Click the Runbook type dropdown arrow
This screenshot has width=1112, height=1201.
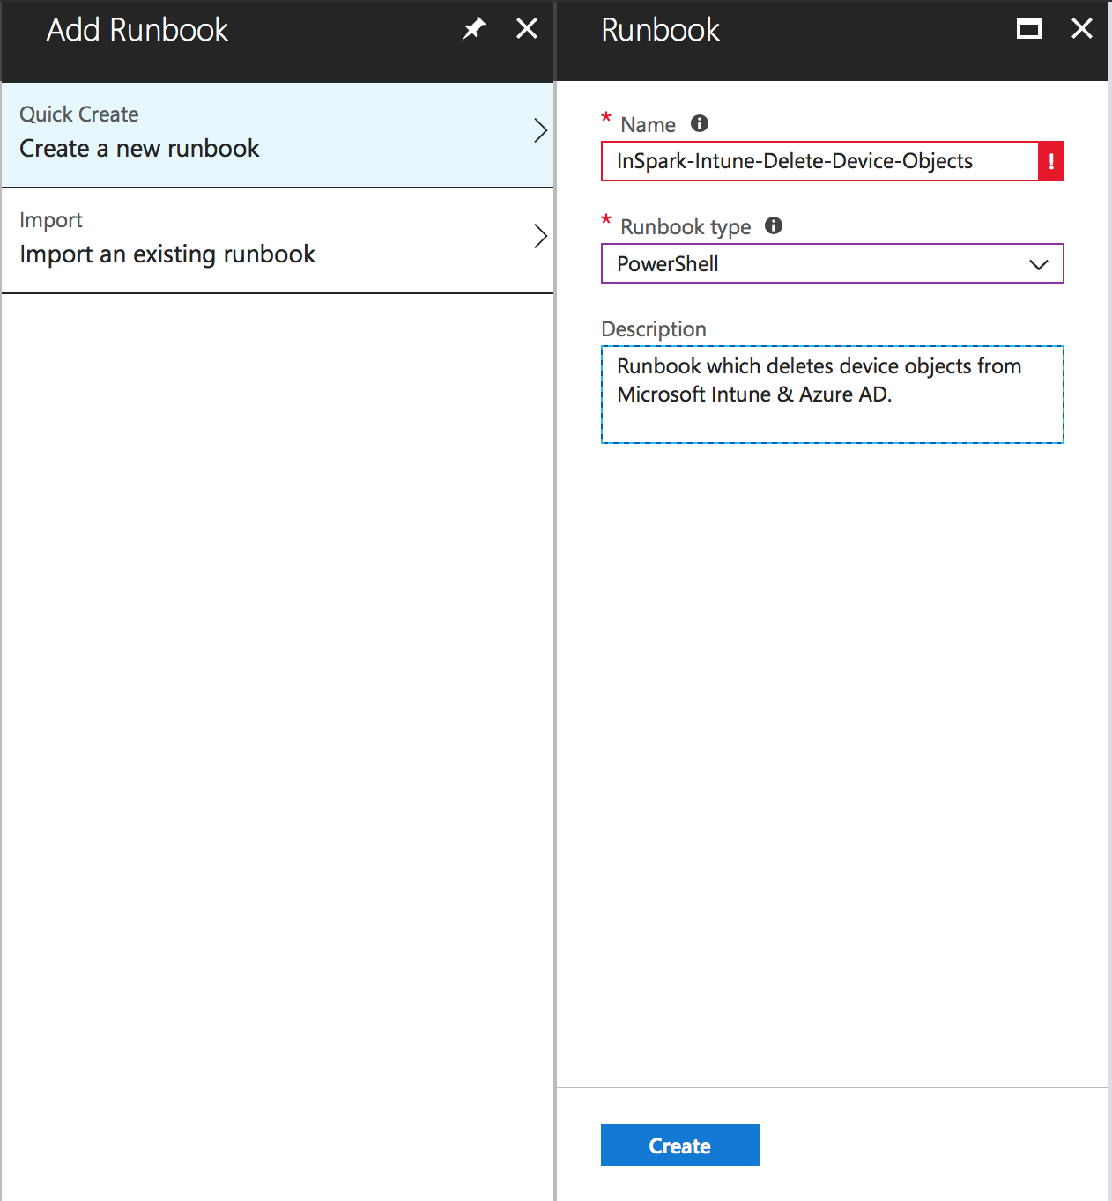point(1039,264)
